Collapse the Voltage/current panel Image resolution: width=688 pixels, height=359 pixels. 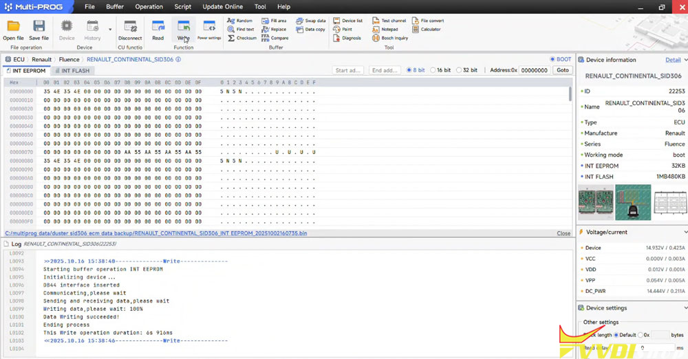tap(582, 232)
